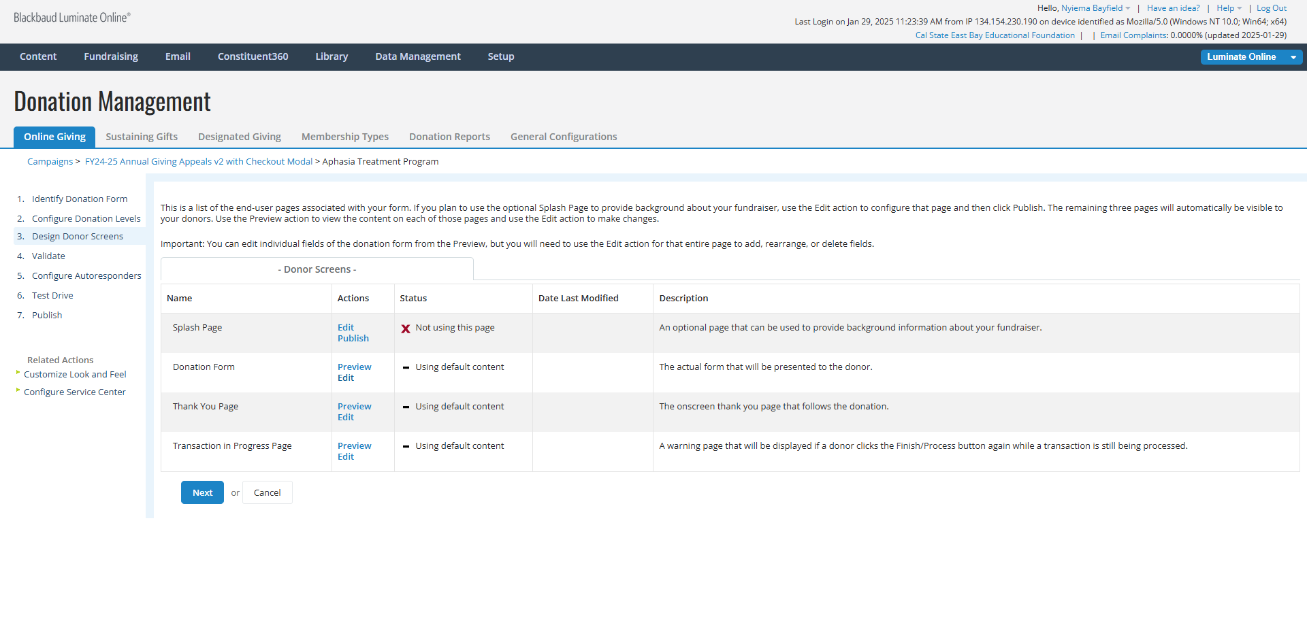Switch to the Designated Giving tab
The height and width of the screenshot is (625, 1307).
tap(240, 137)
